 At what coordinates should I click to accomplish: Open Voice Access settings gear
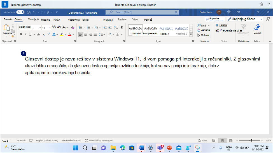(261, 4)
